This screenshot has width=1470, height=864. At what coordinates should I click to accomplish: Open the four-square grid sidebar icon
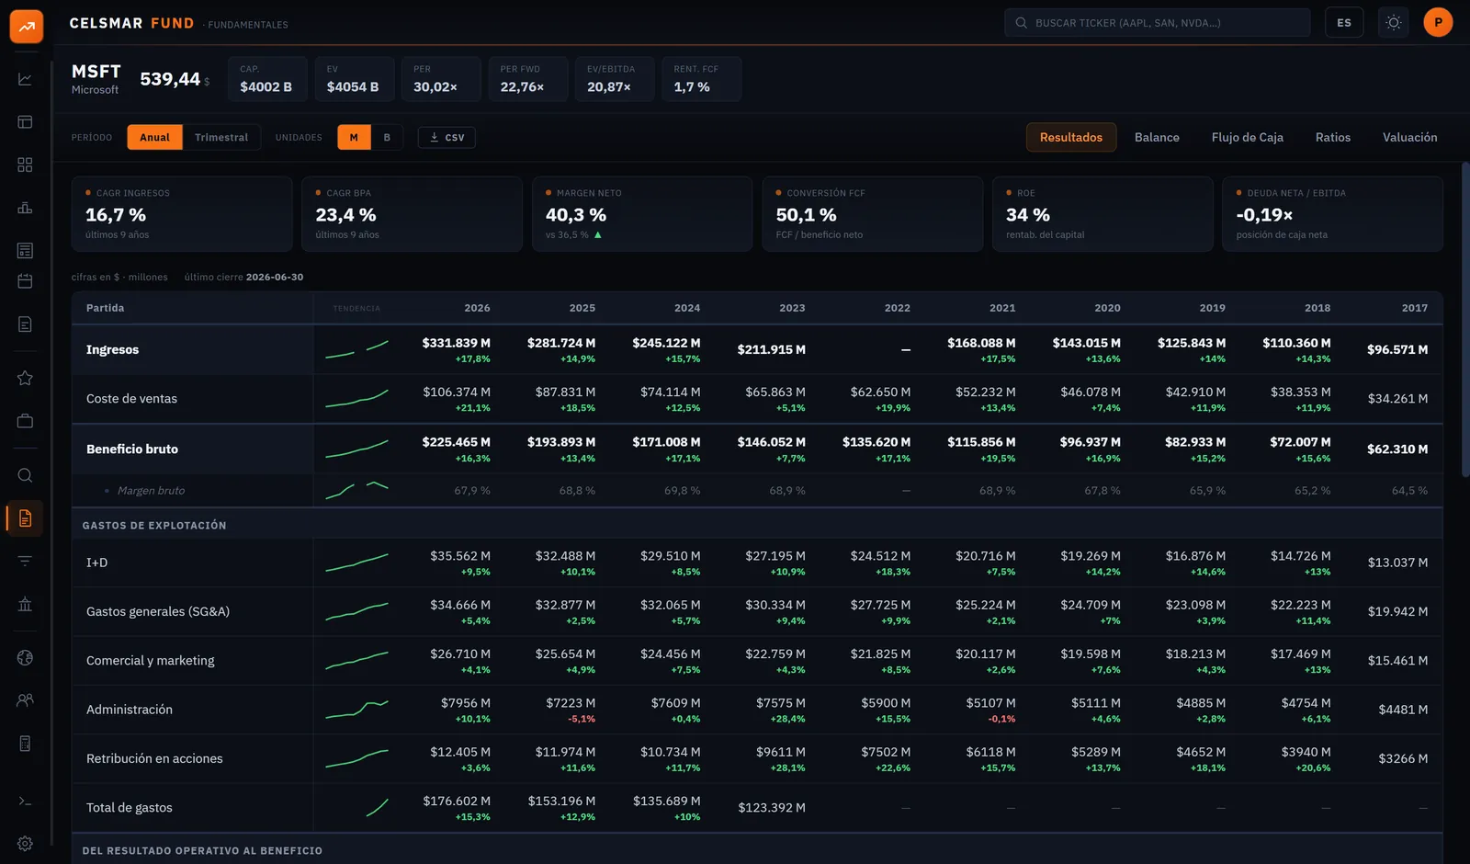click(25, 165)
